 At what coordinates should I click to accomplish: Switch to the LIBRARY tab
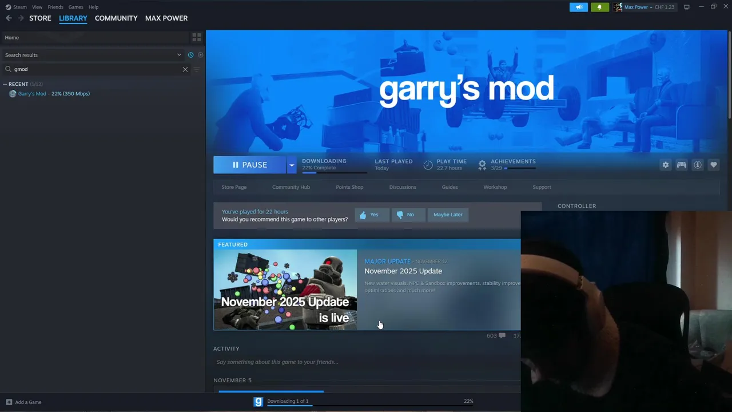point(73,18)
